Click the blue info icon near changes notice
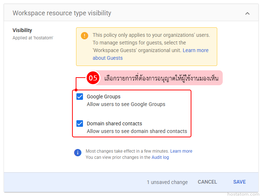The height and width of the screenshot is (196, 262). point(78,153)
